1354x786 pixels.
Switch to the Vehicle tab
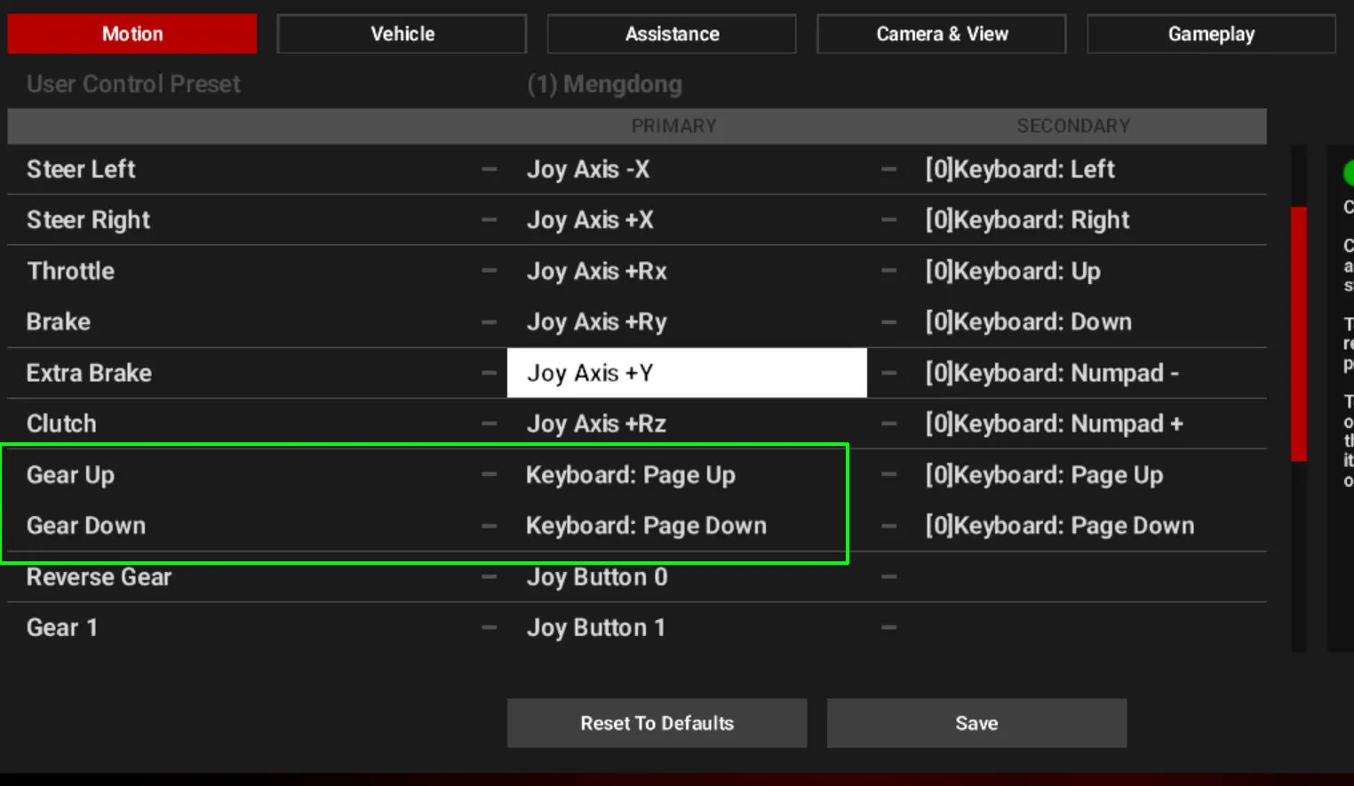pos(402,34)
